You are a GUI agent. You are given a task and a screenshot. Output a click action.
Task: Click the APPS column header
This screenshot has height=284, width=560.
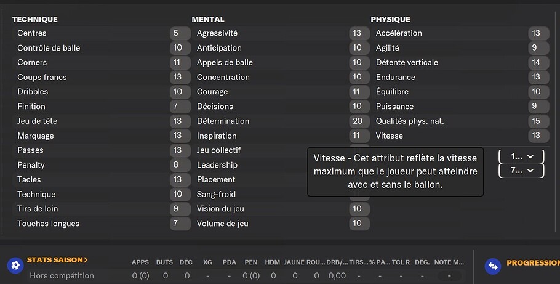click(x=140, y=262)
